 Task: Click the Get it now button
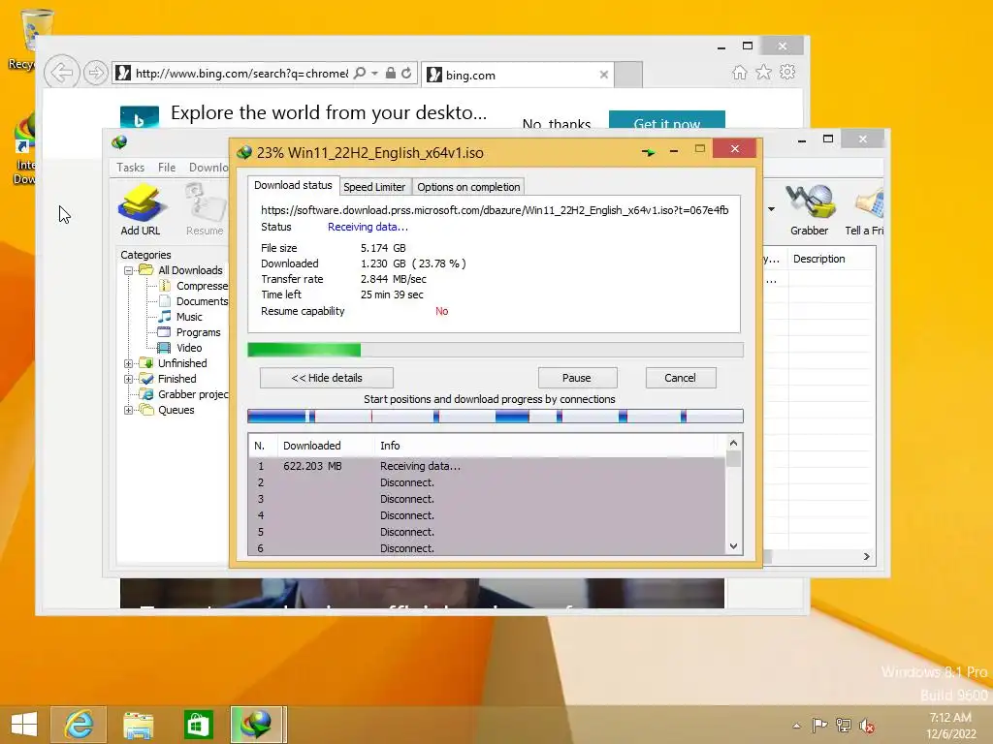coord(667,121)
